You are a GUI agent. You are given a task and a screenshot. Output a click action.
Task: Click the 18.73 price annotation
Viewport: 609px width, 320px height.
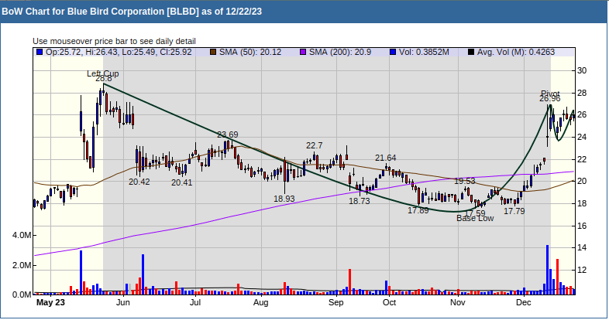pyautogui.click(x=360, y=201)
